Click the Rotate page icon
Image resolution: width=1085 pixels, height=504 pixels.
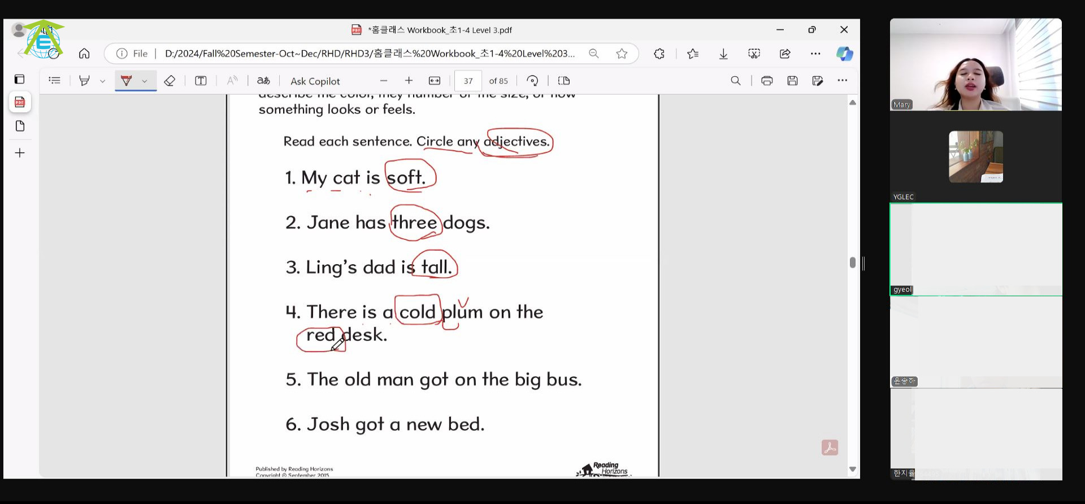tap(532, 81)
